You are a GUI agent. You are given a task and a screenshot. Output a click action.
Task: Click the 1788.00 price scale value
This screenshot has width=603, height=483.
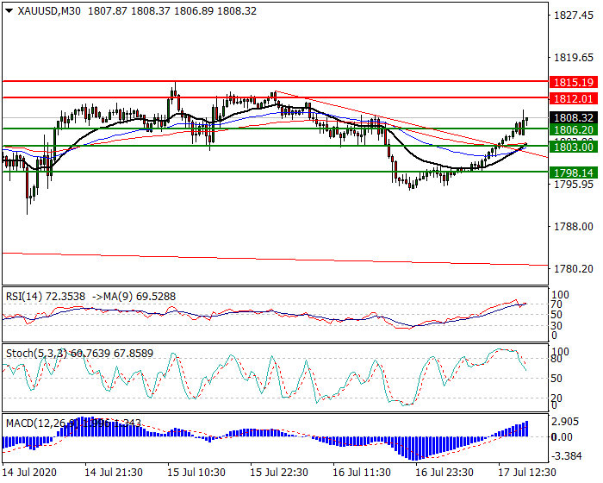[574, 227]
